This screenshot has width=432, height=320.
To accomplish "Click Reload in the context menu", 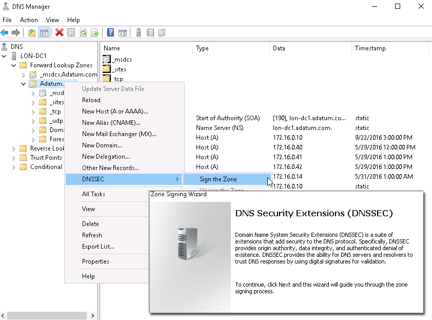I will pos(125,100).
